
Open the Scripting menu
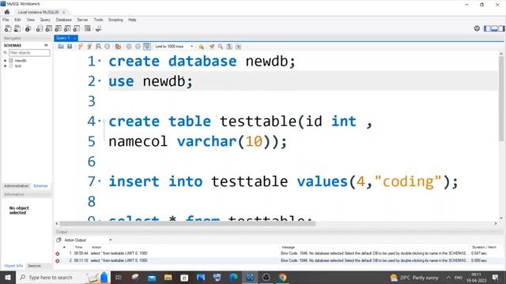pos(115,20)
